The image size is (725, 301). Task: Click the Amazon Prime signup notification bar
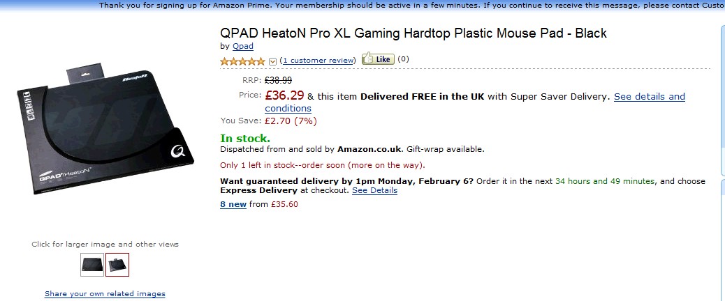pyautogui.click(x=405, y=5)
